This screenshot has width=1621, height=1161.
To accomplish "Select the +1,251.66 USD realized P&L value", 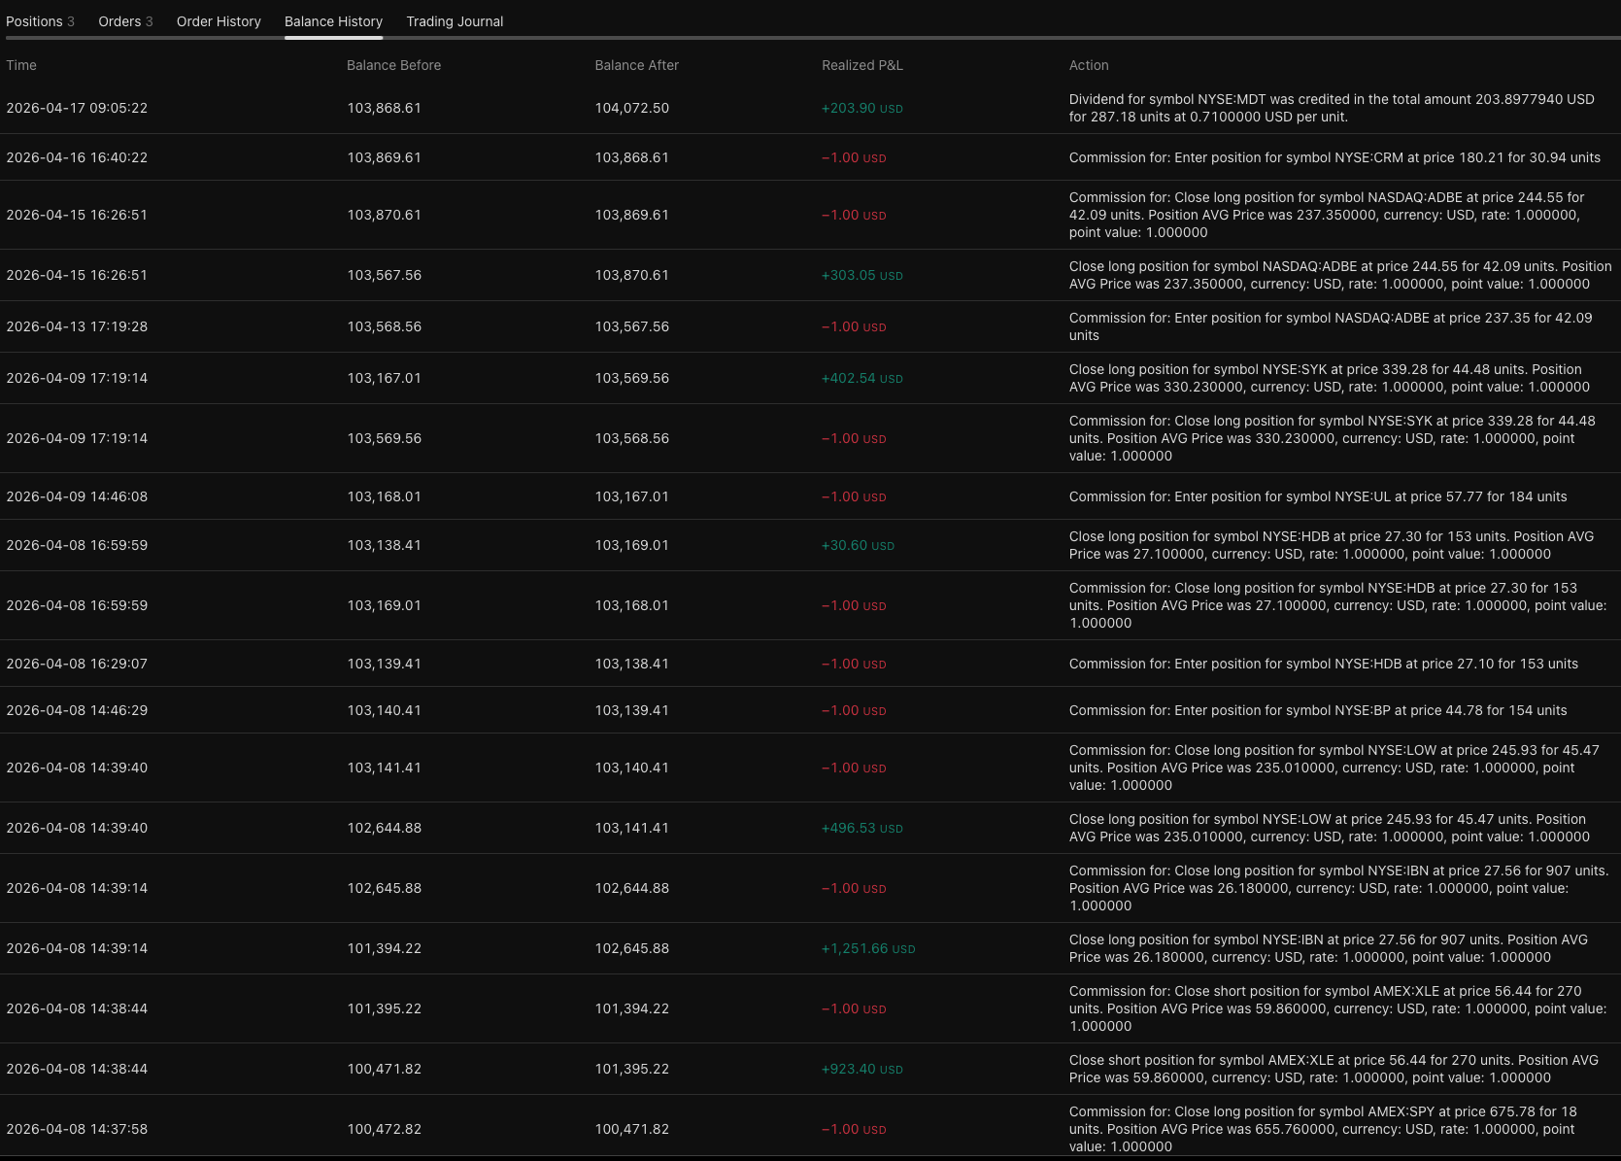I will 868,948.
